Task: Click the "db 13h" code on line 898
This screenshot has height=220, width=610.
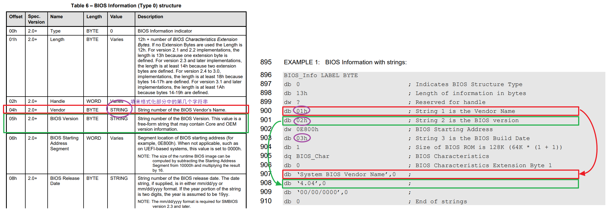Action: click(296, 93)
